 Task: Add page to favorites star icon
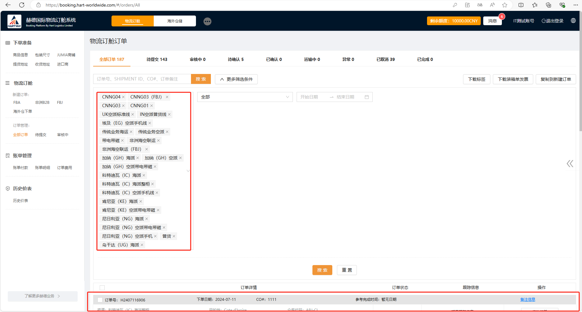[x=505, y=5]
